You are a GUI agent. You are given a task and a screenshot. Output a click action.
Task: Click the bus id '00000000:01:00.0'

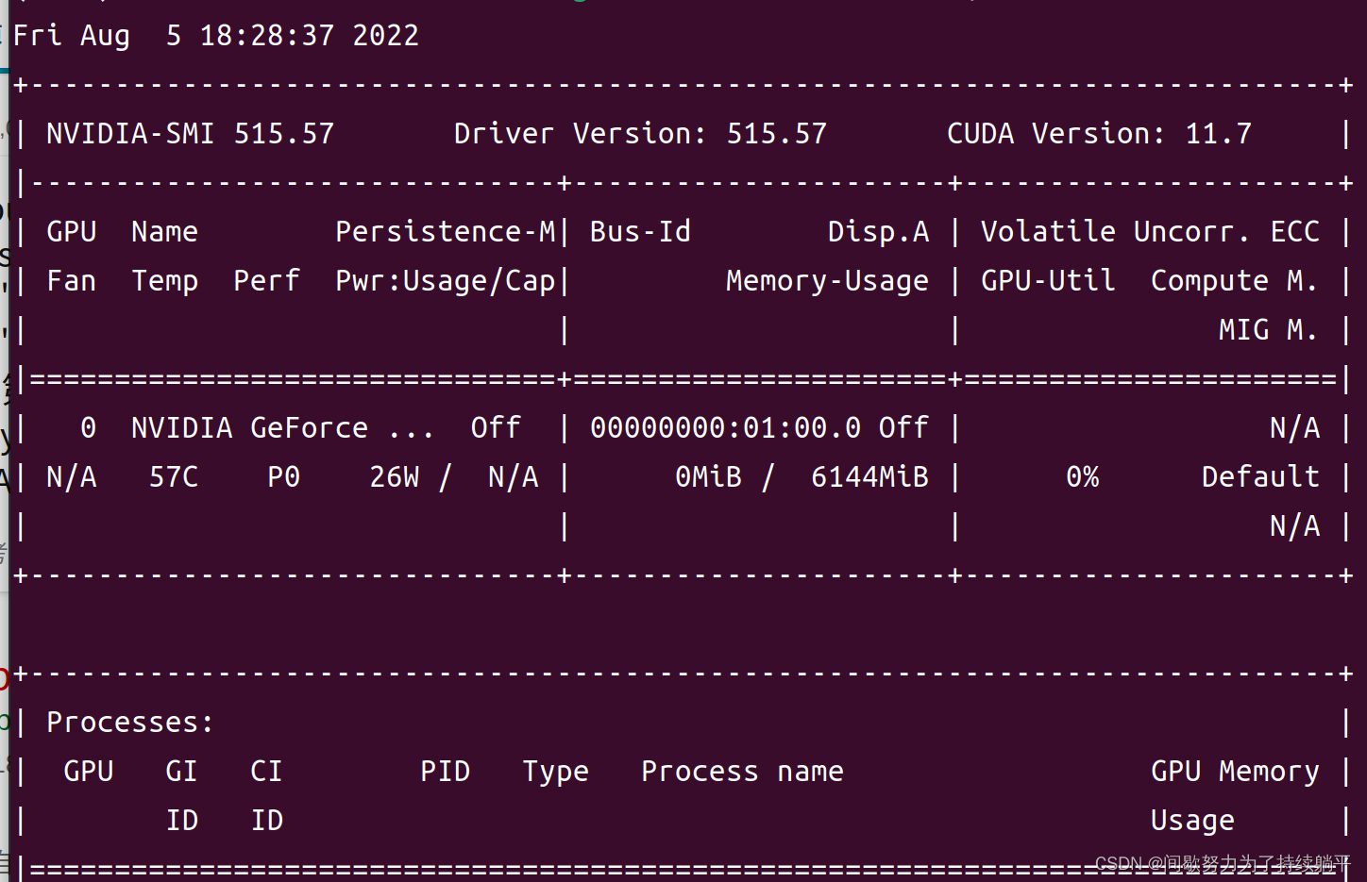pyautogui.click(x=725, y=428)
